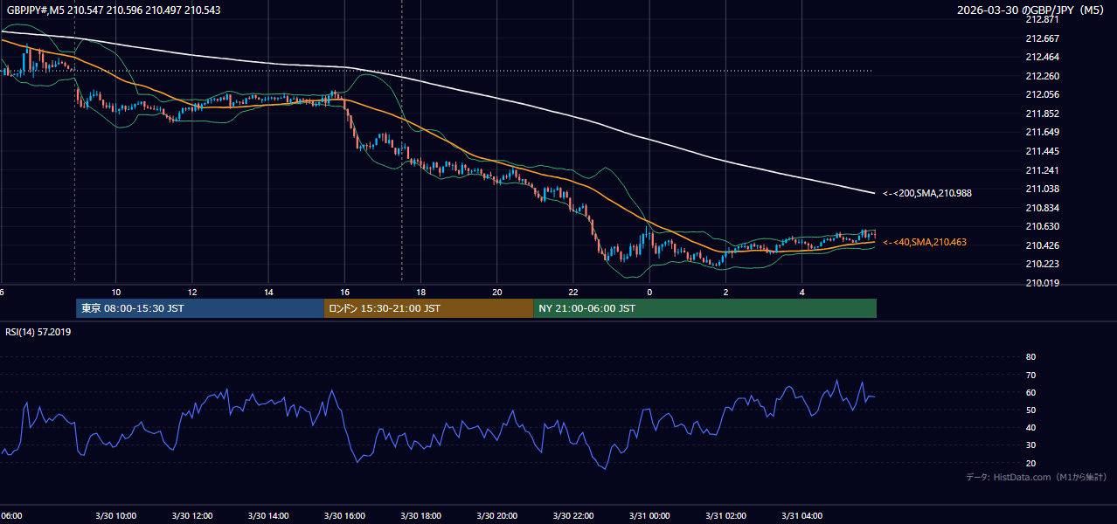The width and height of the screenshot is (1117, 524).
Task: Click the ロンドン 15:30-21:00 JST session bar
Action: point(428,308)
